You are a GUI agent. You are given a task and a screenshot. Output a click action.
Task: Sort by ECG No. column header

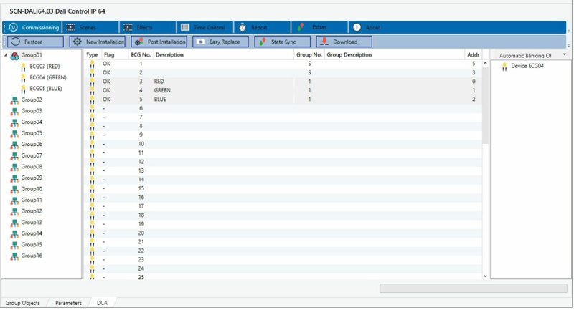point(141,55)
